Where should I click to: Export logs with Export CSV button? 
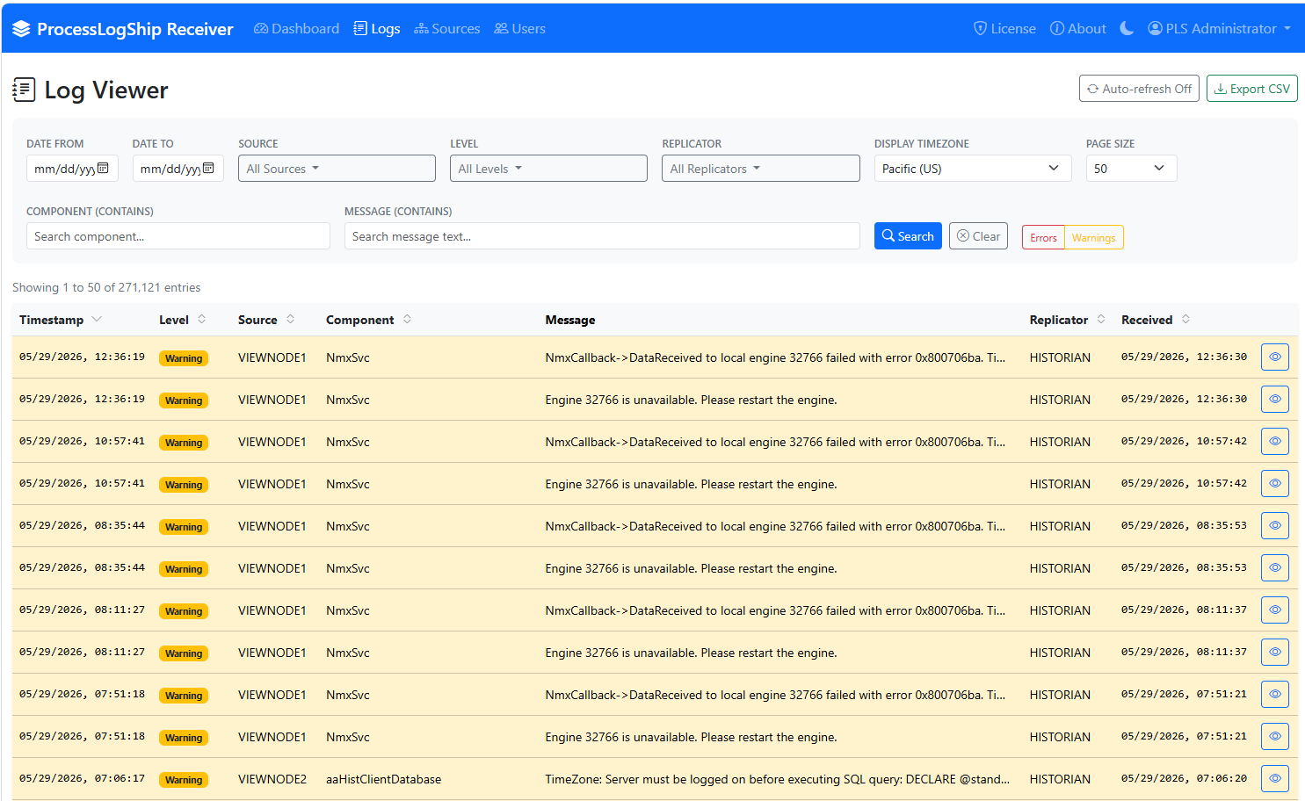[1251, 89]
